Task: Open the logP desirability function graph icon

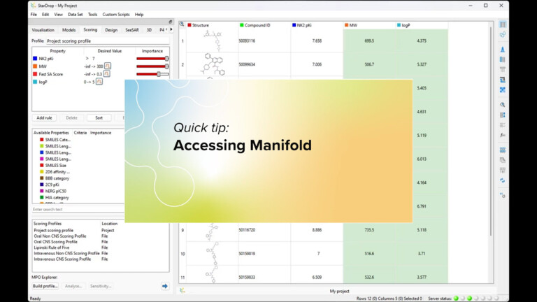Action: 99,81
